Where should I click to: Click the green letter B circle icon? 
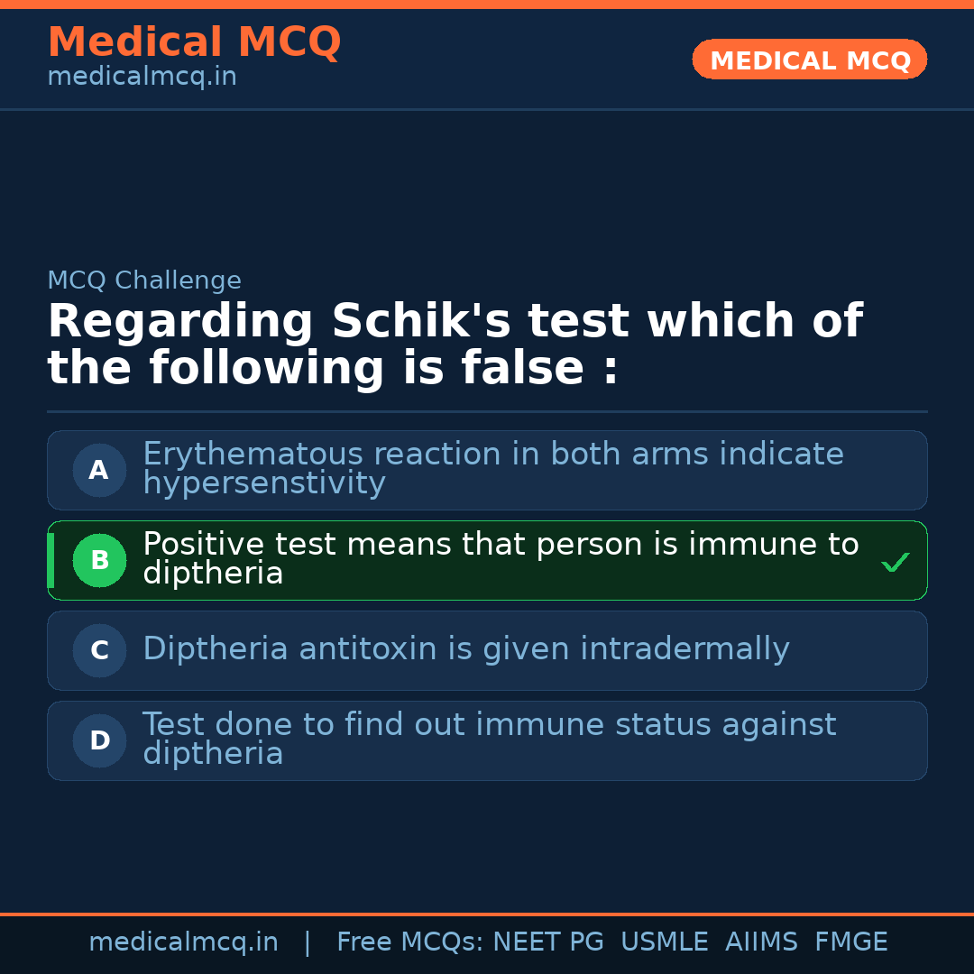point(99,560)
